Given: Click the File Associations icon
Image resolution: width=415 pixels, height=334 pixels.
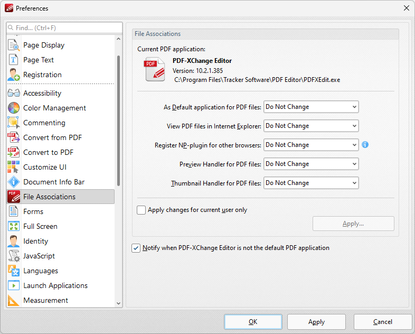Looking at the screenshot, I should pyautogui.click(x=14, y=197).
